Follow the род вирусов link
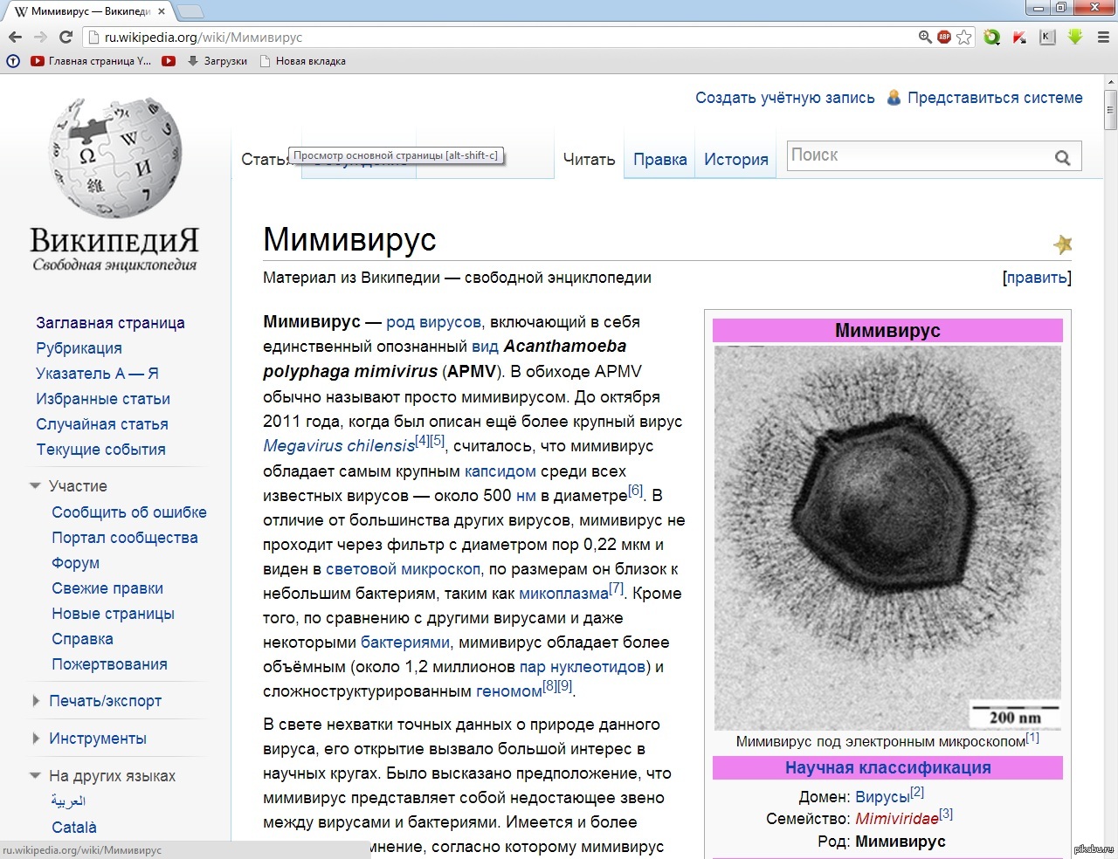The width and height of the screenshot is (1118, 859). (433, 322)
